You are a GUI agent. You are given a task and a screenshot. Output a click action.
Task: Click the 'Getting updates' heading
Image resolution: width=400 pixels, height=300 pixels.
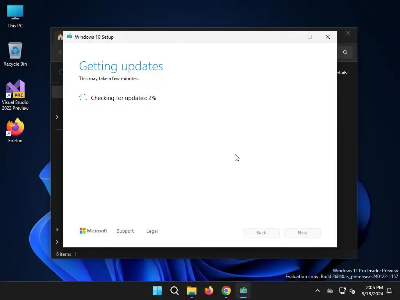121,66
